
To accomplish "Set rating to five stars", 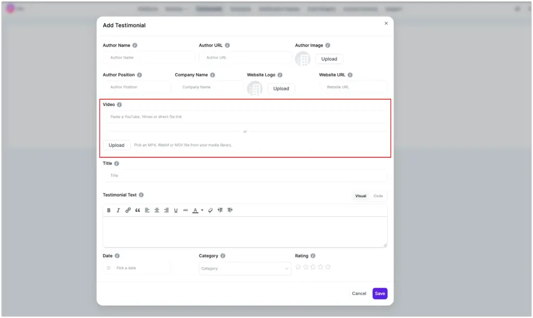I will (x=328, y=267).
